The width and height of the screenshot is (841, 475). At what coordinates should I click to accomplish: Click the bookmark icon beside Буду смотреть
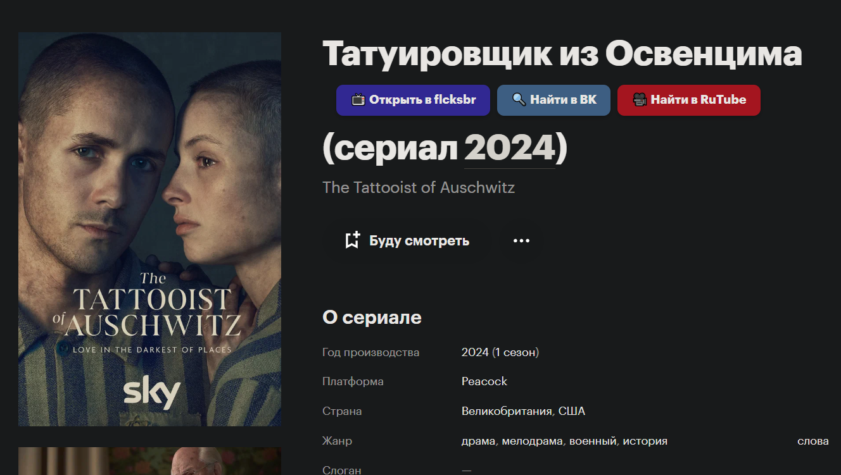pyautogui.click(x=353, y=240)
